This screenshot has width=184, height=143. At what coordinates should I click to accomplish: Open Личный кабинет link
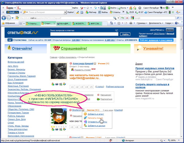pos(156,35)
